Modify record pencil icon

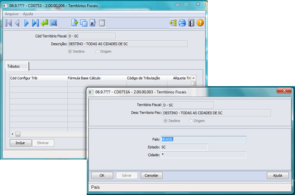click(x=93, y=23)
